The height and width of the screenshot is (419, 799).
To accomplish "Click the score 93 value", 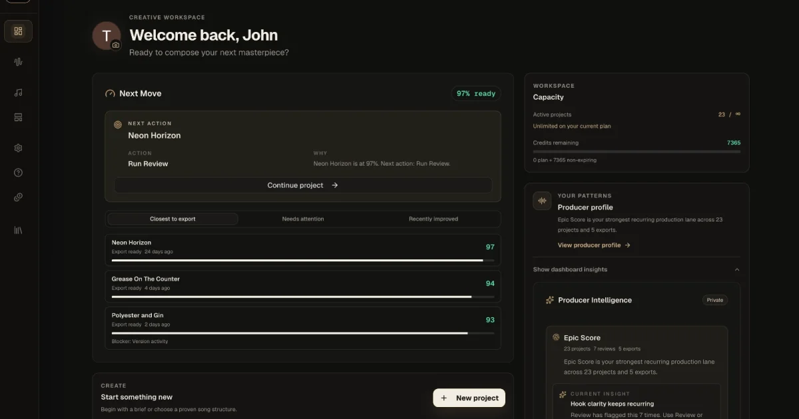I will tap(490, 320).
